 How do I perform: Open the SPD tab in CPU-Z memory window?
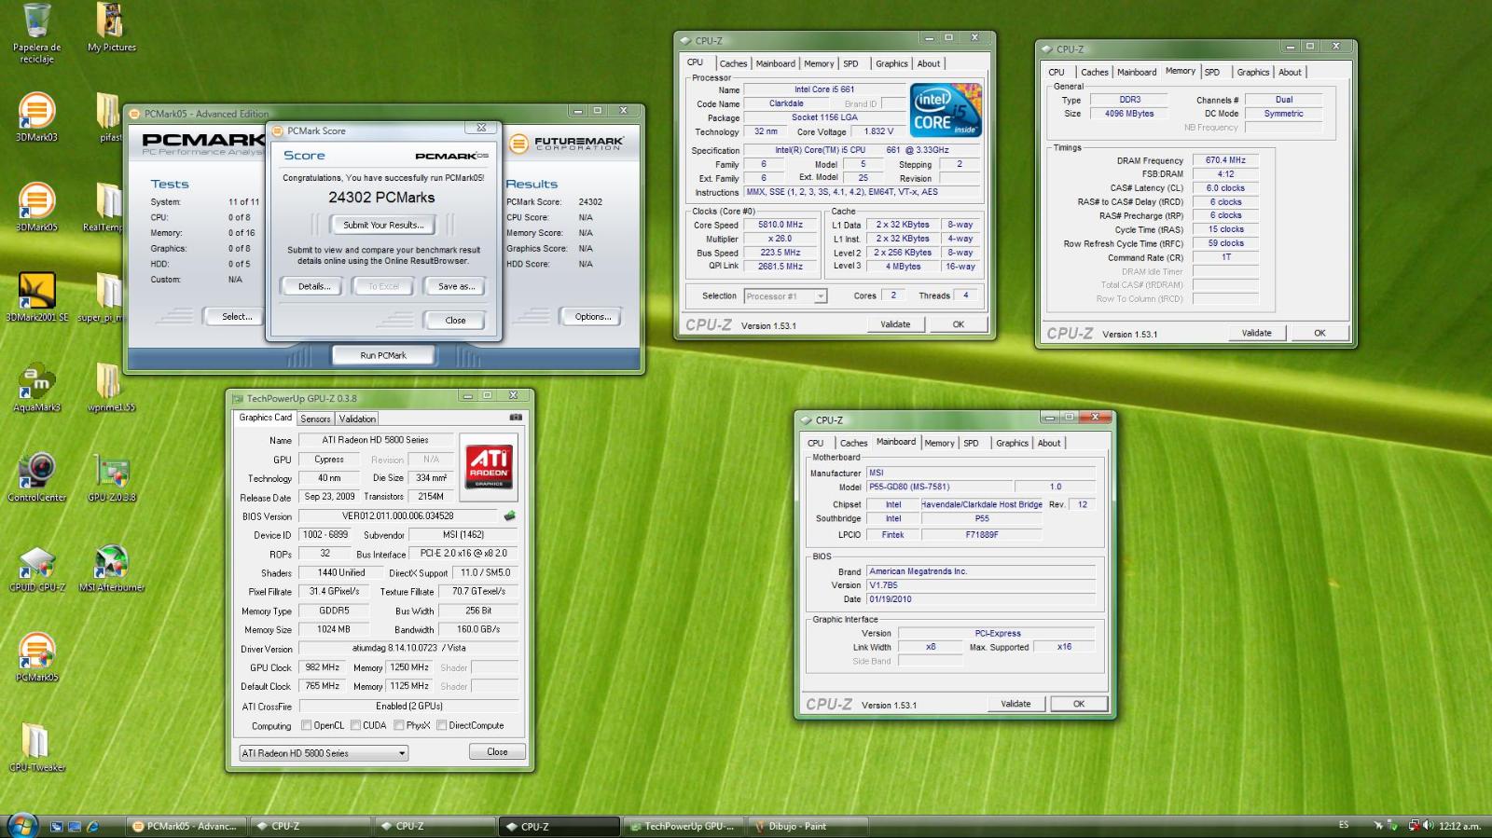[1211, 72]
